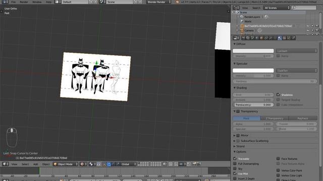The image size is (323, 181).
Task: Toggle Use Mist checkbox
Action: (235, 173)
